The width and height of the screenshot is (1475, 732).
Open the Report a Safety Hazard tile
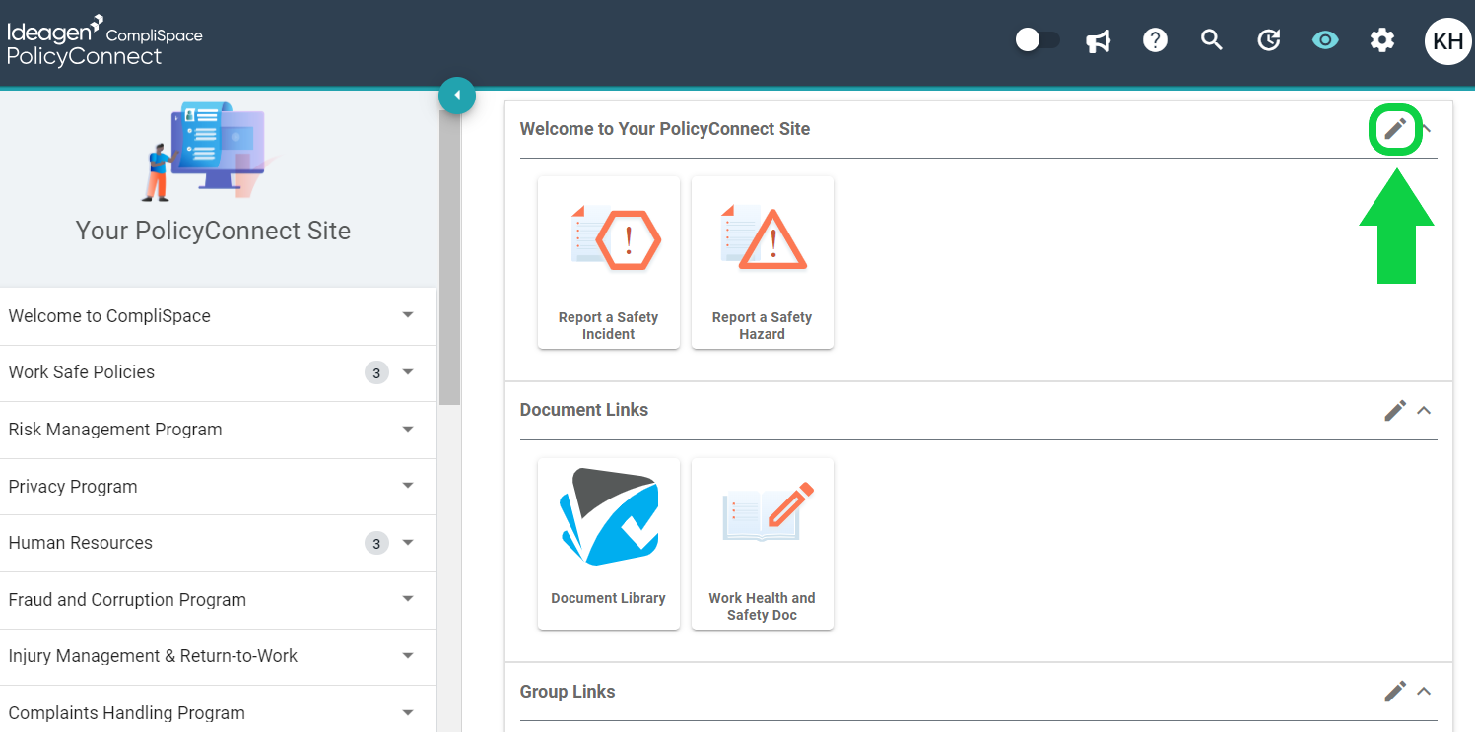click(x=763, y=262)
